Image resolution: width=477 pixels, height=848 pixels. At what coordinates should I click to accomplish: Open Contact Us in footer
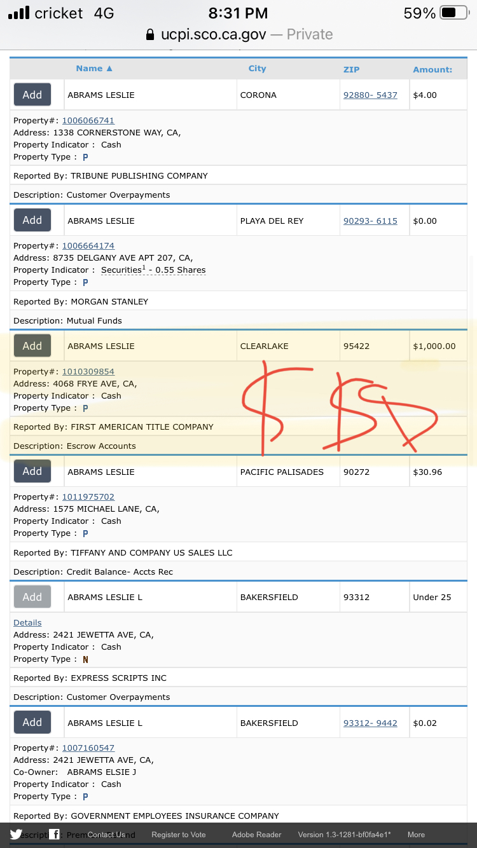tap(106, 835)
